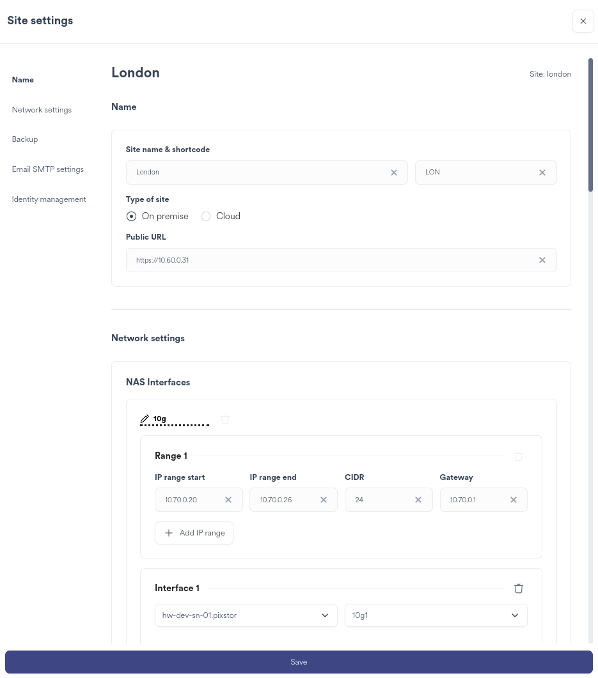Clear the CIDR value 24
The height and width of the screenshot is (678, 598).
coord(418,500)
